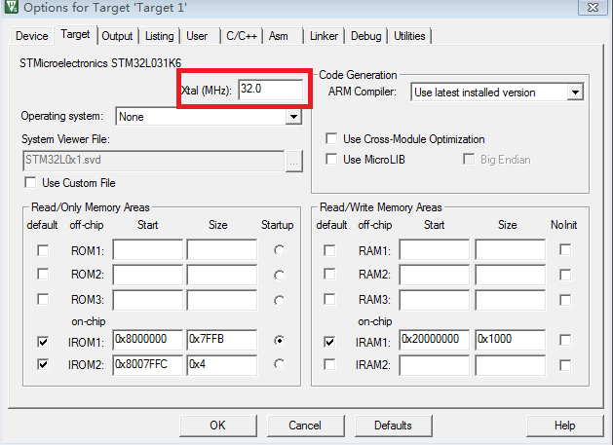Open the Help button
Image resolution: width=613 pixels, height=445 pixels.
pyautogui.click(x=565, y=426)
